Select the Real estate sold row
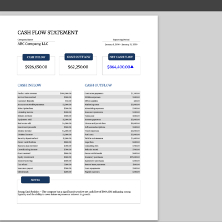The width and height of the screenshot is (222, 222). (44, 123)
